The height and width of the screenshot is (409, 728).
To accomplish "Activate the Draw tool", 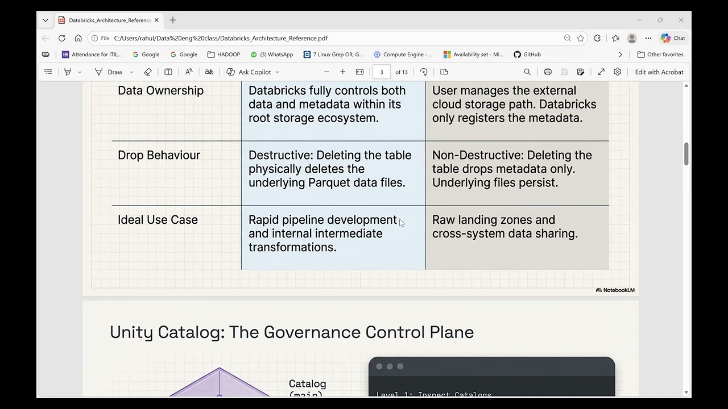I will click(x=109, y=72).
